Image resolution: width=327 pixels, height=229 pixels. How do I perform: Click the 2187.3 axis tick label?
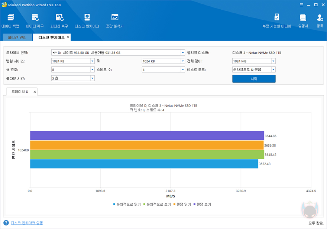pyautogui.click(x=171, y=191)
